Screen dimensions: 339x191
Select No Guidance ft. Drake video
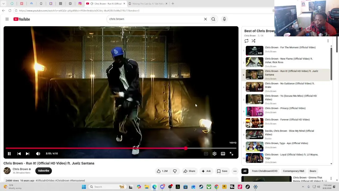pyautogui.click(x=286, y=87)
